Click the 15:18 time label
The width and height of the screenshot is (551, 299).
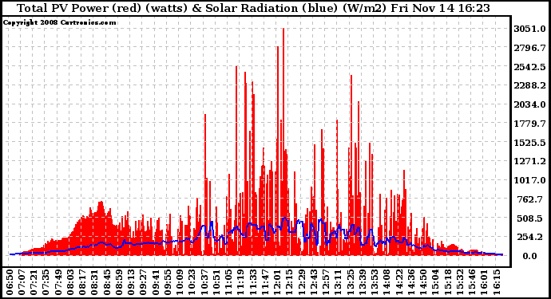tap(448, 282)
